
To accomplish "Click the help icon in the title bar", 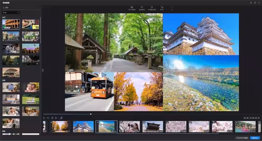I will coord(251,3).
